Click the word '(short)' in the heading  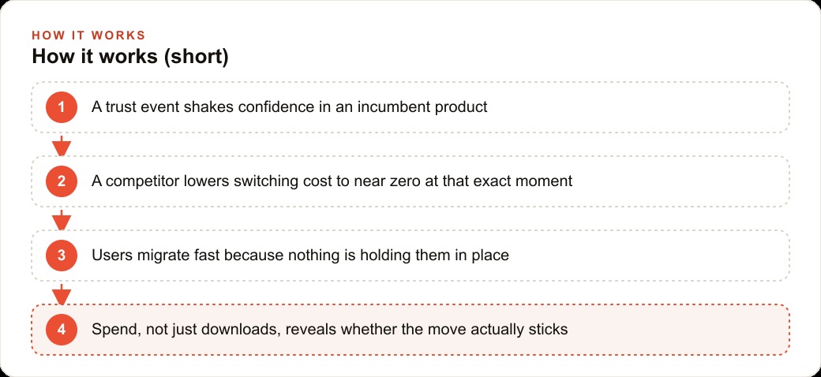tap(196, 57)
